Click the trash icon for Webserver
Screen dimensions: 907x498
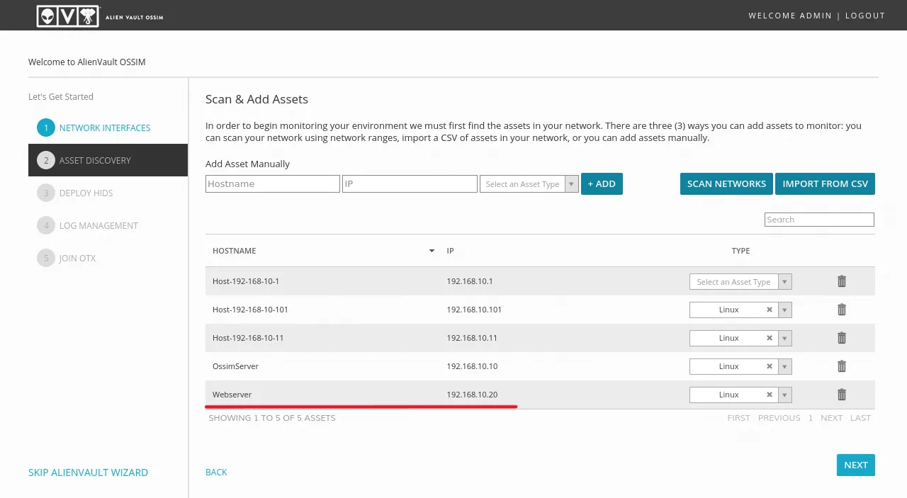(841, 395)
